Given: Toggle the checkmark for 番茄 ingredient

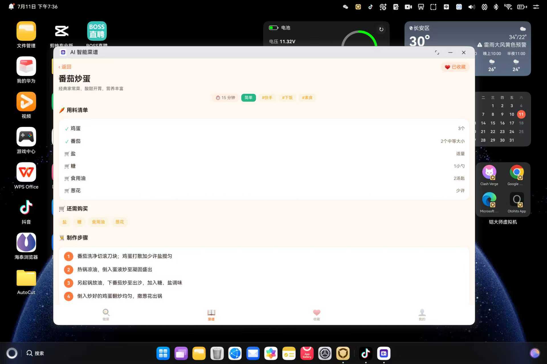Looking at the screenshot, I should [67, 141].
